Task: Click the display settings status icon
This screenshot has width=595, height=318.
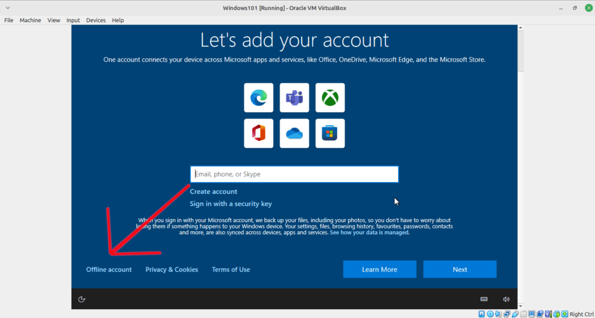Action: [x=532, y=314]
